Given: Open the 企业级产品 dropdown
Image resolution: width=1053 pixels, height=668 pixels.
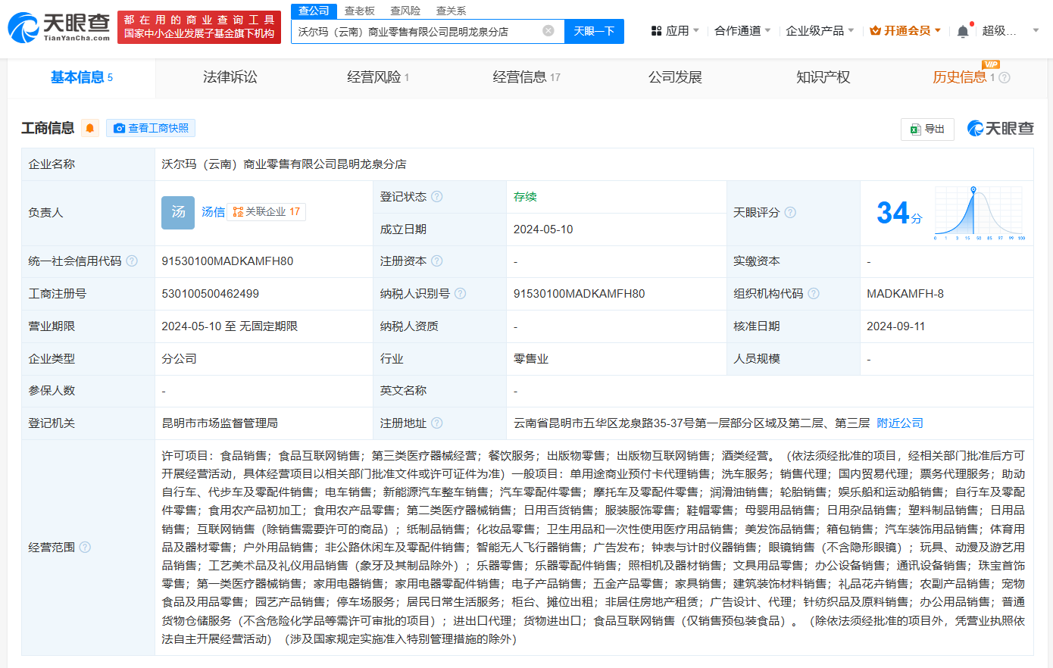Looking at the screenshot, I should click(819, 31).
